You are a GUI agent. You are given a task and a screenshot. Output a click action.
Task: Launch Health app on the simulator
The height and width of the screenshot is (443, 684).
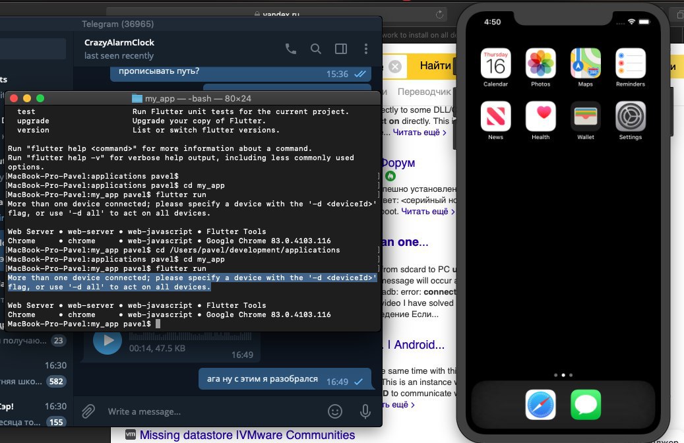tap(540, 117)
